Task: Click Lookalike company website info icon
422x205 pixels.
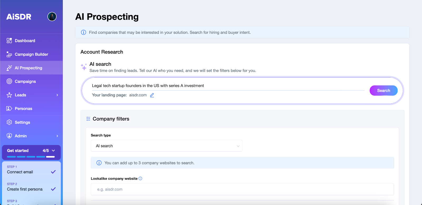Action: 140,179
